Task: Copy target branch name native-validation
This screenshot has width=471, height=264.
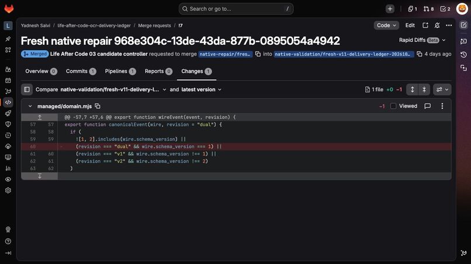Action: pyautogui.click(x=420, y=54)
